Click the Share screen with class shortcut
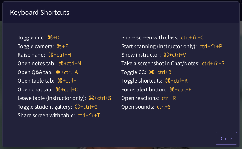Screen dimensions: 242x149 click(162, 37)
